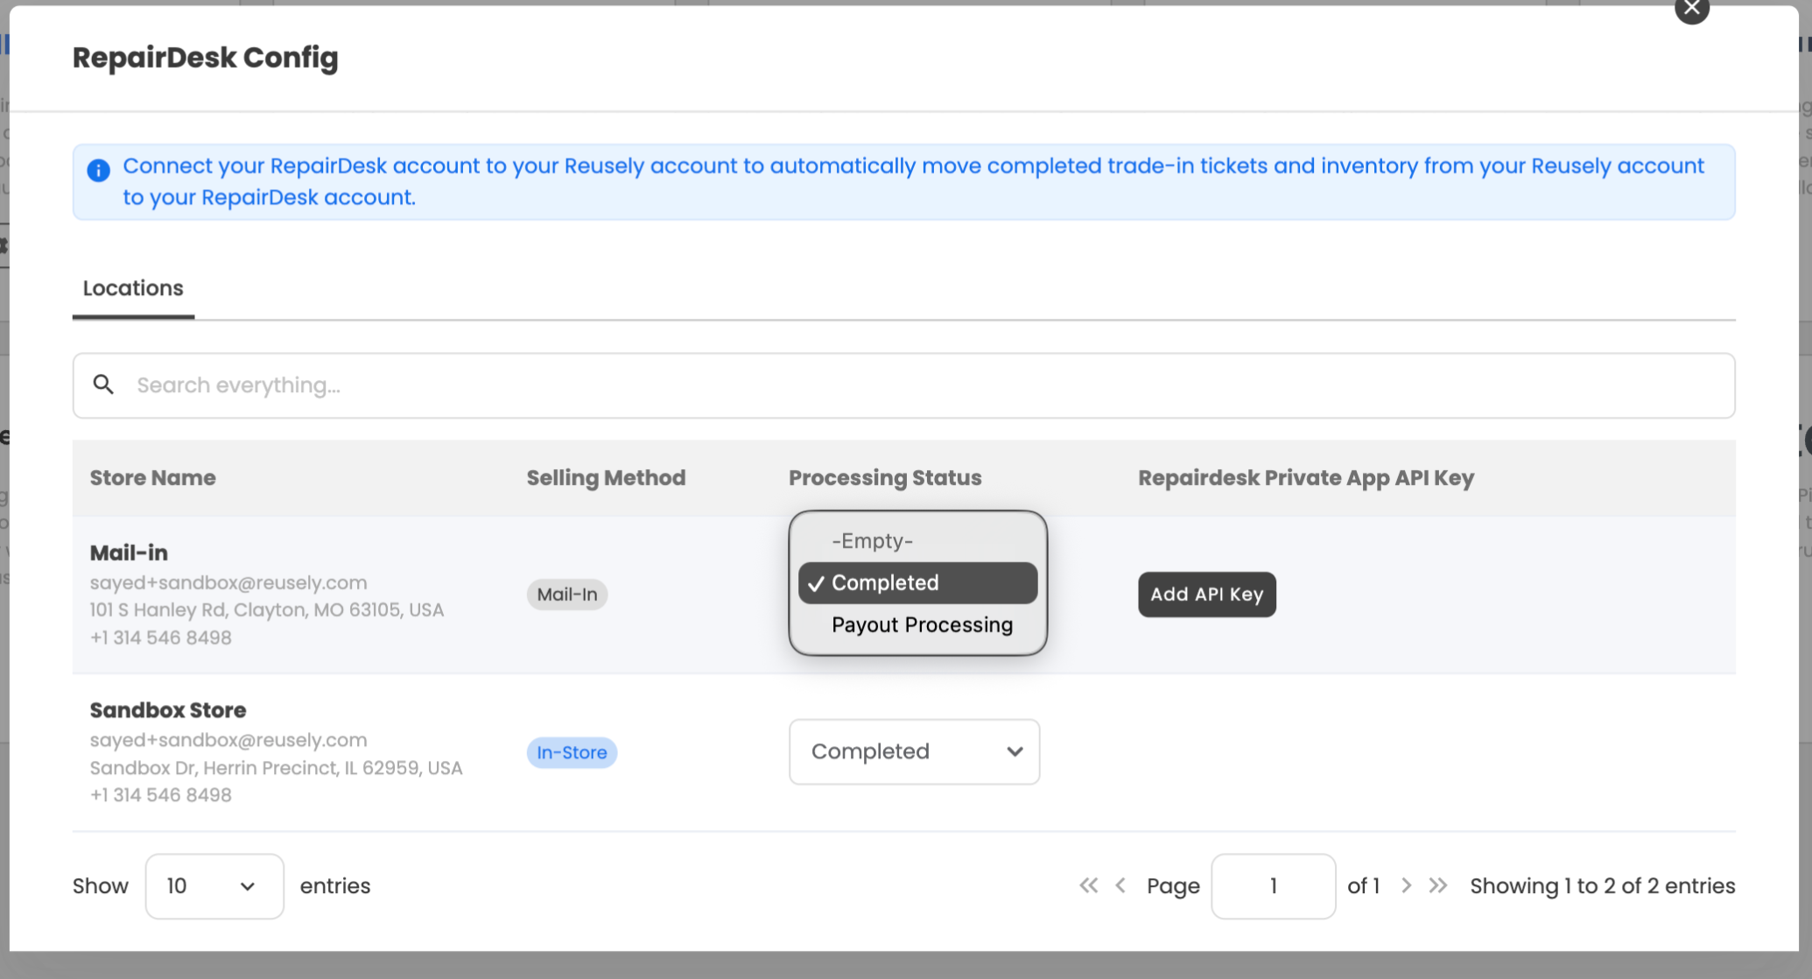Close the RepairDesk Config dialog

[1691, 9]
